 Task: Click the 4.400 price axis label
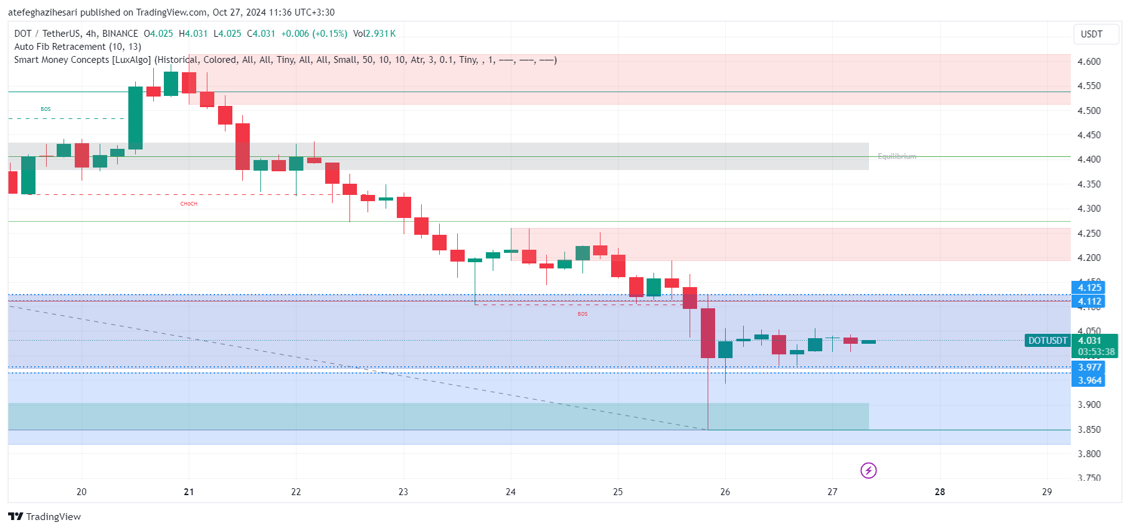coord(1089,159)
